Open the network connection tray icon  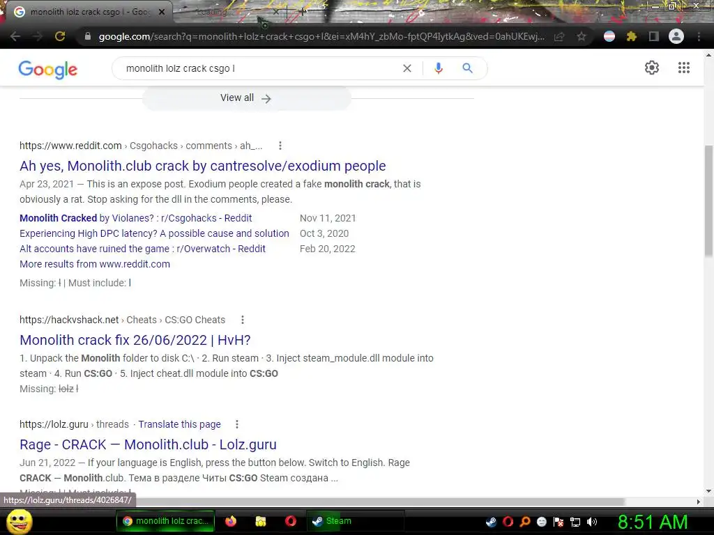tap(575, 522)
